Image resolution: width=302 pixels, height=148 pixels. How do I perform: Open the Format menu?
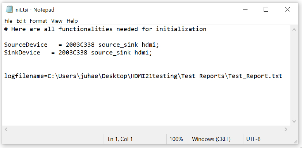click(38, 21)
